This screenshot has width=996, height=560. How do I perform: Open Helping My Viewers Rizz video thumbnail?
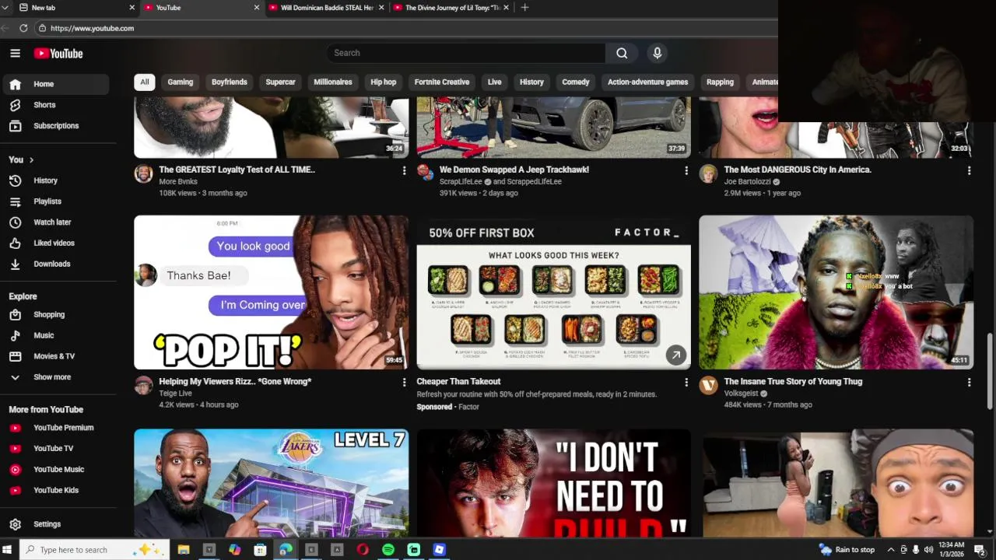point(271,292)
